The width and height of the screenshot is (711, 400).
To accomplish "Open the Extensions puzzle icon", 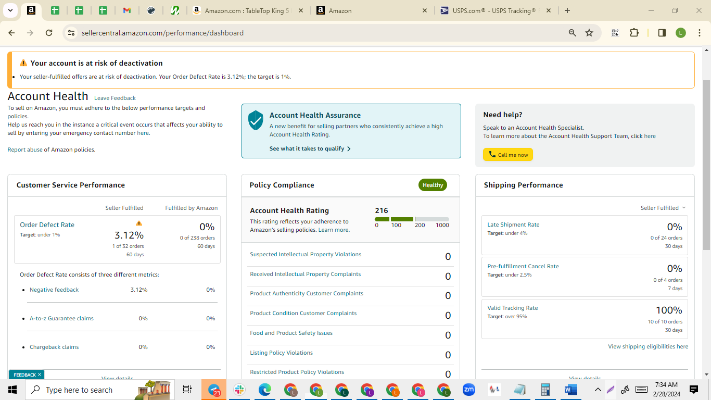I will point(634,33).
